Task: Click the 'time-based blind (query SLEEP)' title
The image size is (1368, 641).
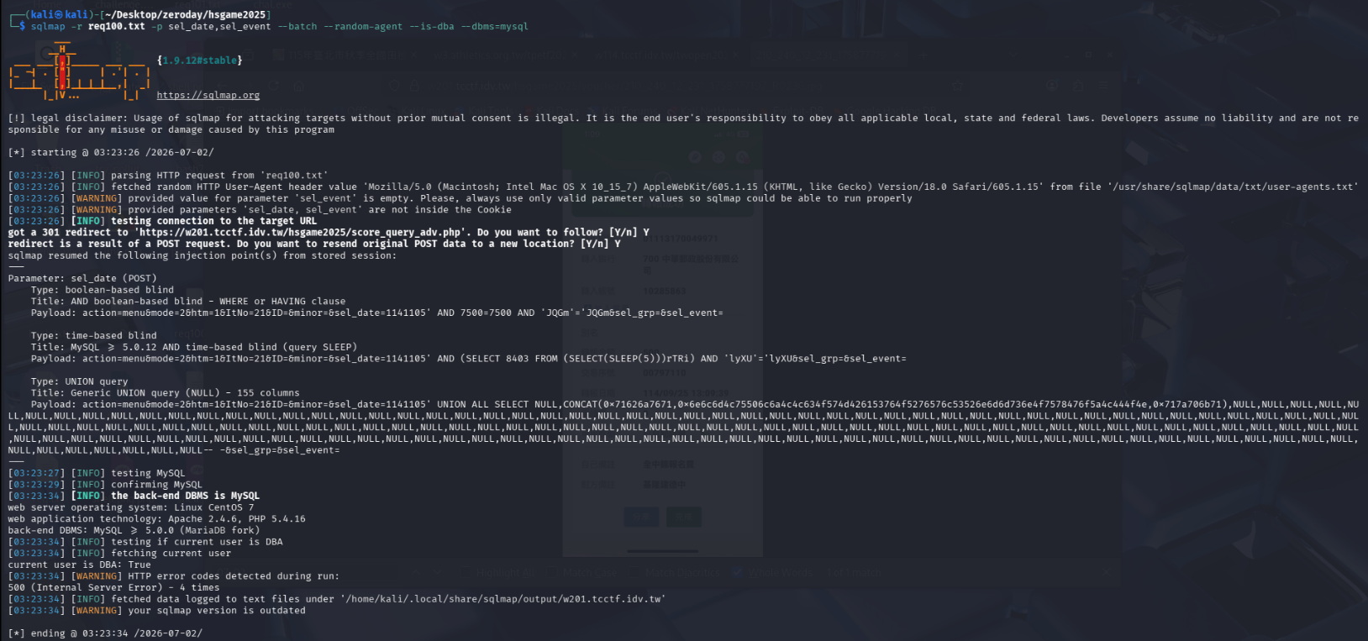Action: click(x=194, y=347)
